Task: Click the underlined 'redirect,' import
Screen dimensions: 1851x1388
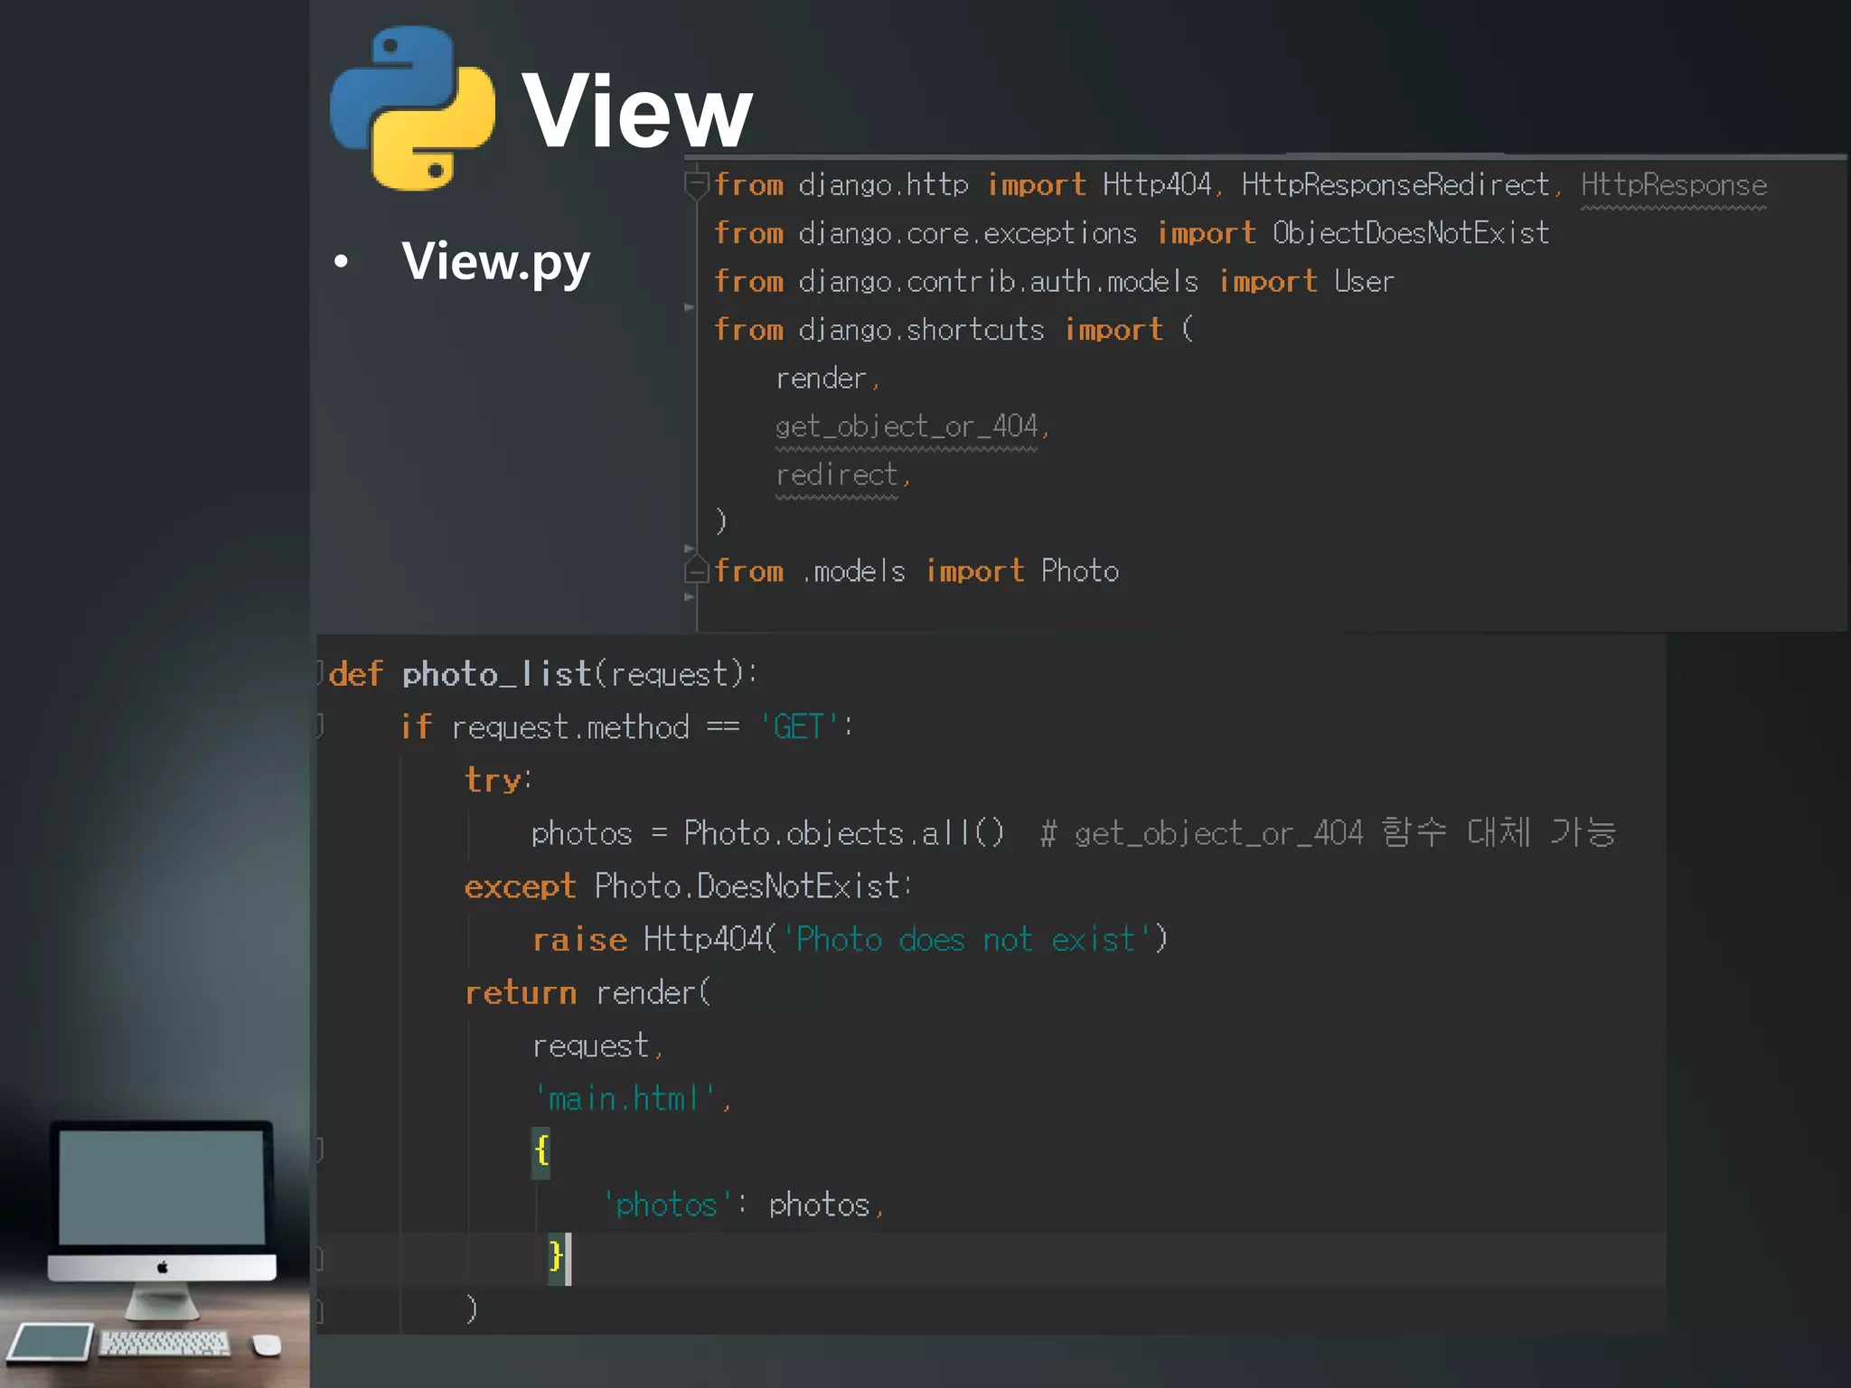Action: (x=842, y=474)
